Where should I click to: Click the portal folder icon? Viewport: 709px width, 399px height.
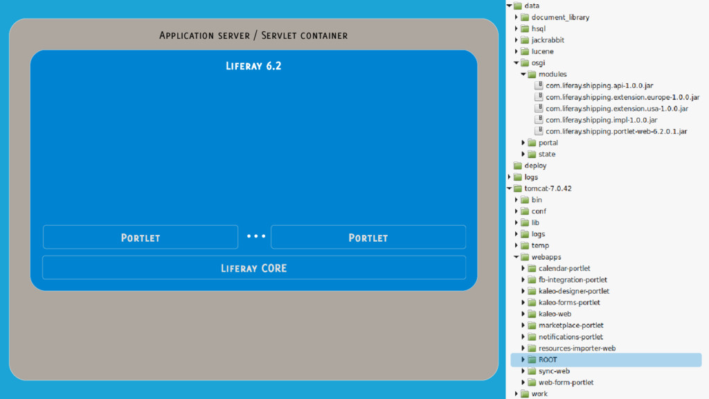(x=532, y=143)
